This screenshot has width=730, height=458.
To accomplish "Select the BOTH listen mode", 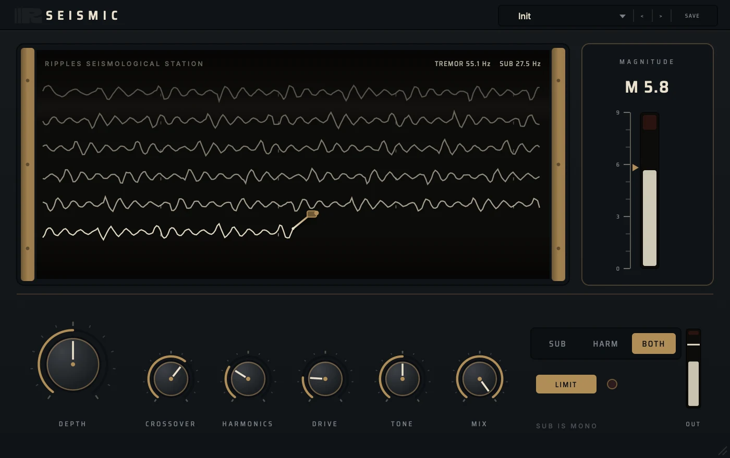I will (654, 344).
